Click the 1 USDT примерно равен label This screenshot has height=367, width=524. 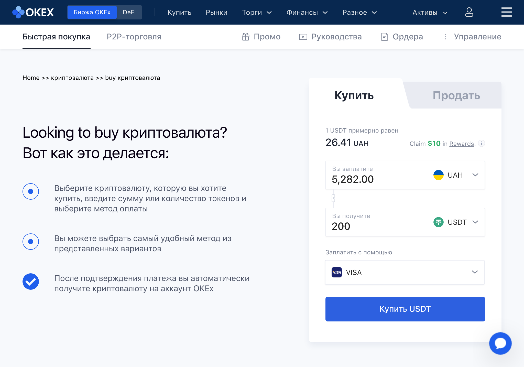tap(362, 131)
